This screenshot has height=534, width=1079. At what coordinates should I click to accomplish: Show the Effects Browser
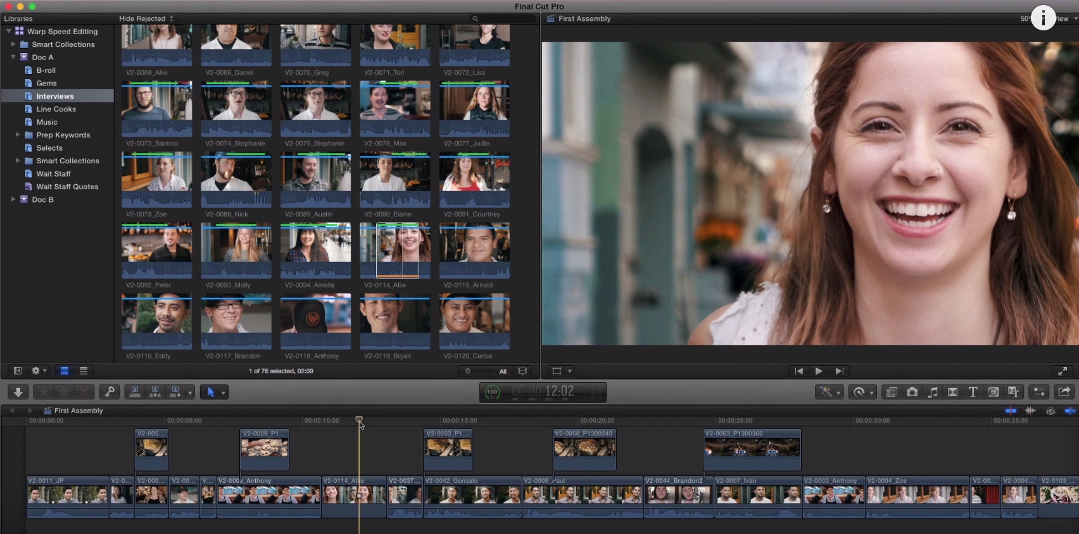892,392
